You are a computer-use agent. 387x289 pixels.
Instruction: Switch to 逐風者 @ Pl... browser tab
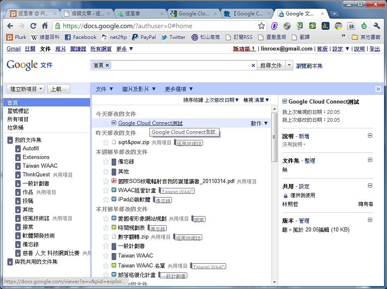coord(33,14)
